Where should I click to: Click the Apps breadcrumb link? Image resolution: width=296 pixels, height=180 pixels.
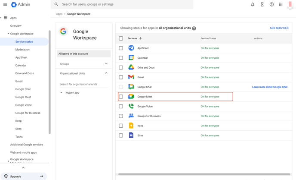tap(59, 14)
